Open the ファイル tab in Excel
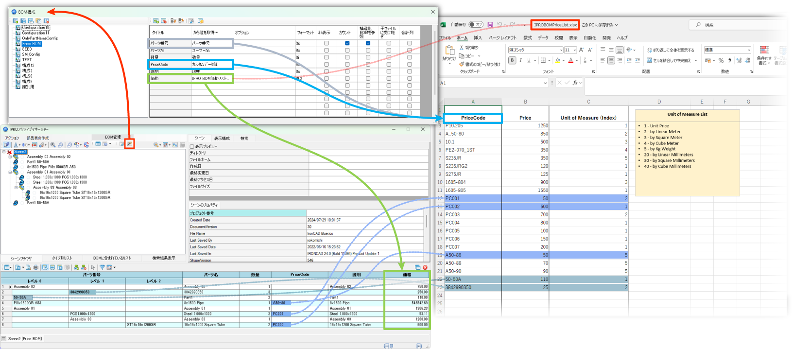This screenshot has height=349, width=793. [x=445, y=37]
